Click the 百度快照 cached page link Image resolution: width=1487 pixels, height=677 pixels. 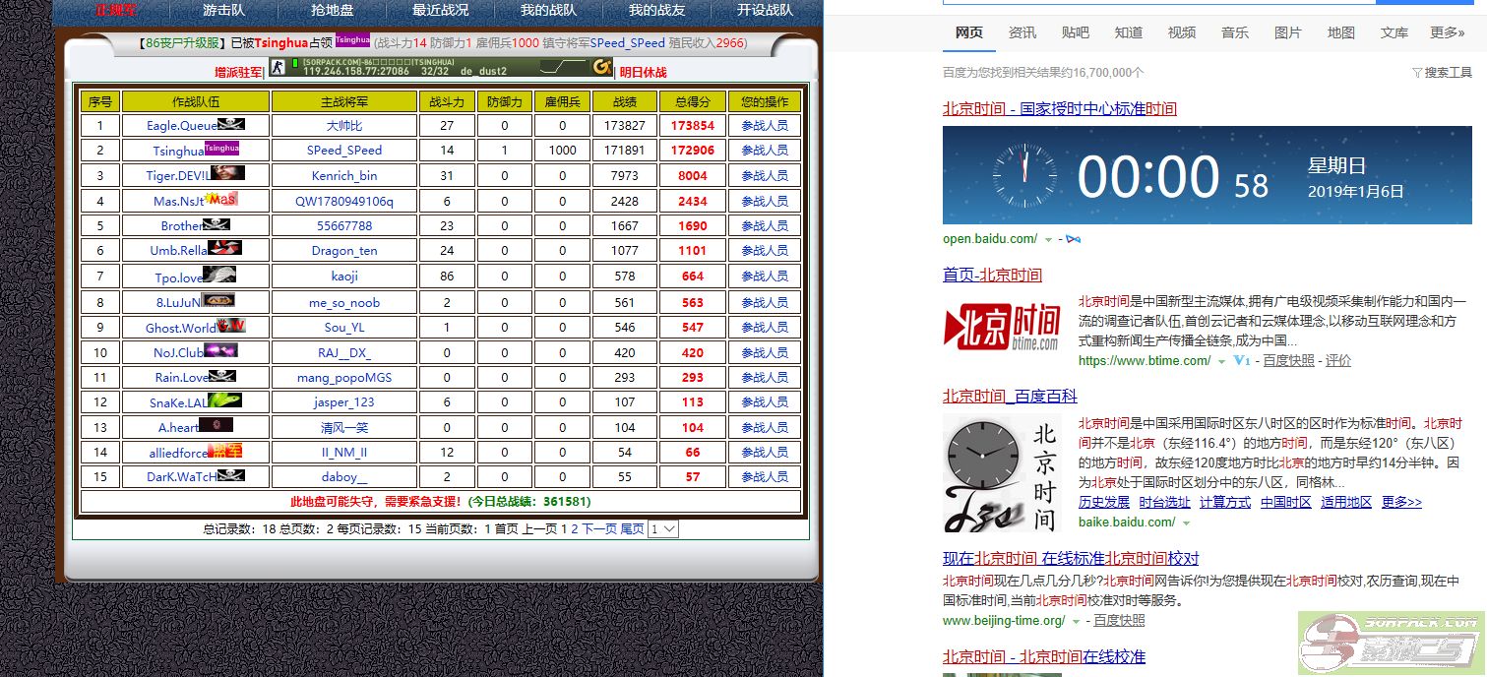[x=1287, y=360]
